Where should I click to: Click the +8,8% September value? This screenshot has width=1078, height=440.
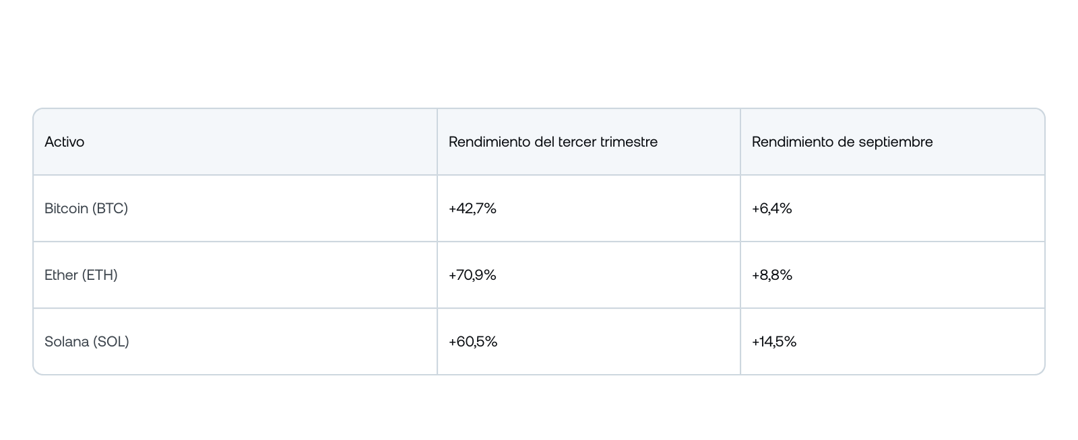pyautogui.click(x=772, y=275)
